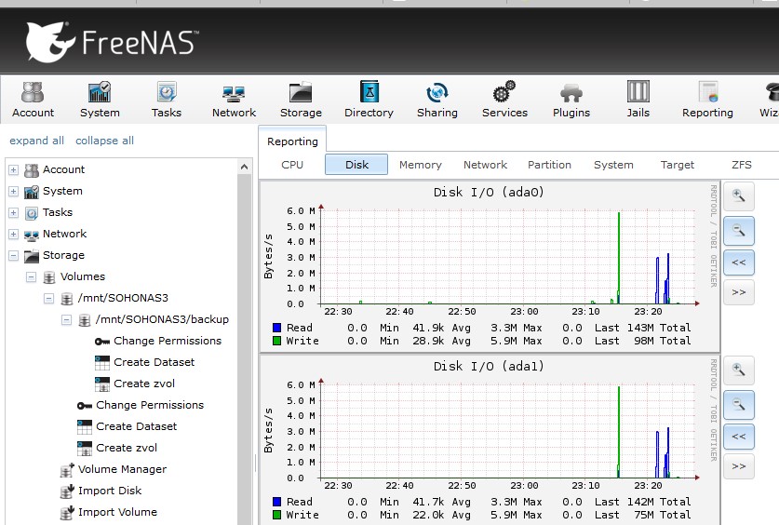Screen dimensions: 779x525
Task: Open the Account toolbar icon
Action: coord(33,100)
